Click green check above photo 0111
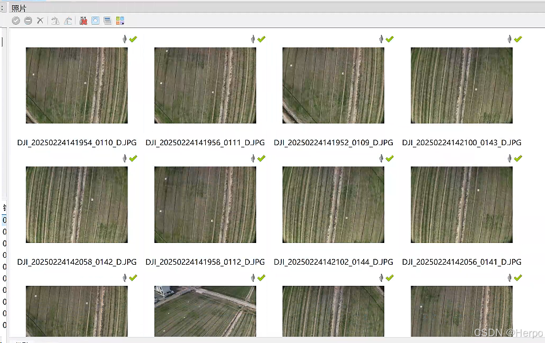The width and height of the screenshot is (545, 343). click(x=261, y=39)
